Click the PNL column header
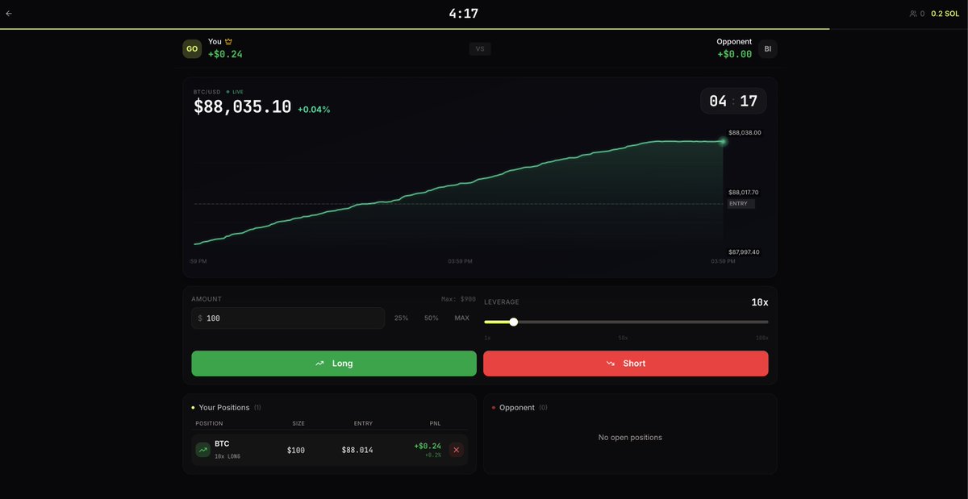 coord(435,423)
